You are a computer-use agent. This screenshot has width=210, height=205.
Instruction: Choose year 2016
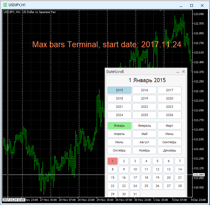point(145,90)
